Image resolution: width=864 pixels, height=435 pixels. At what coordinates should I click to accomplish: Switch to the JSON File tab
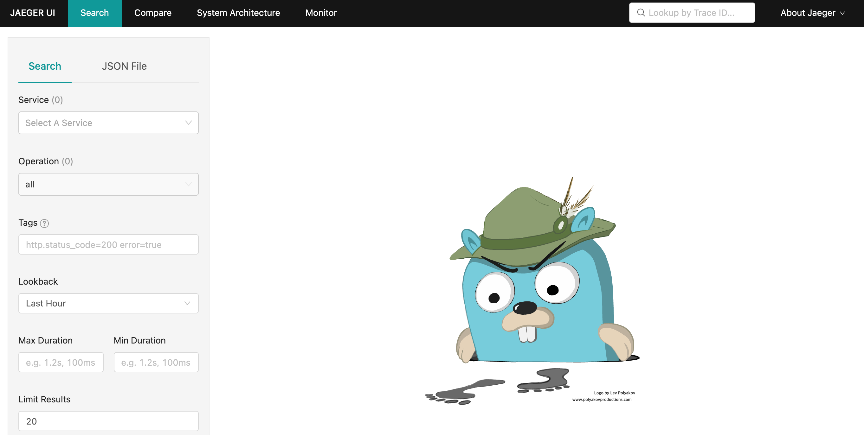point(124,66)
